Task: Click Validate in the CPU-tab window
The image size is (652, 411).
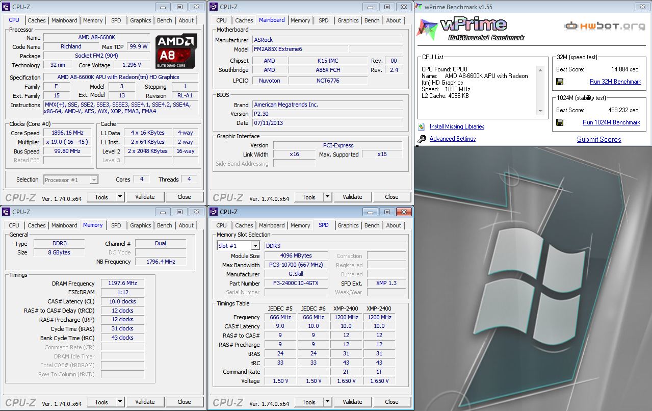Action: [x=145, y=197]
